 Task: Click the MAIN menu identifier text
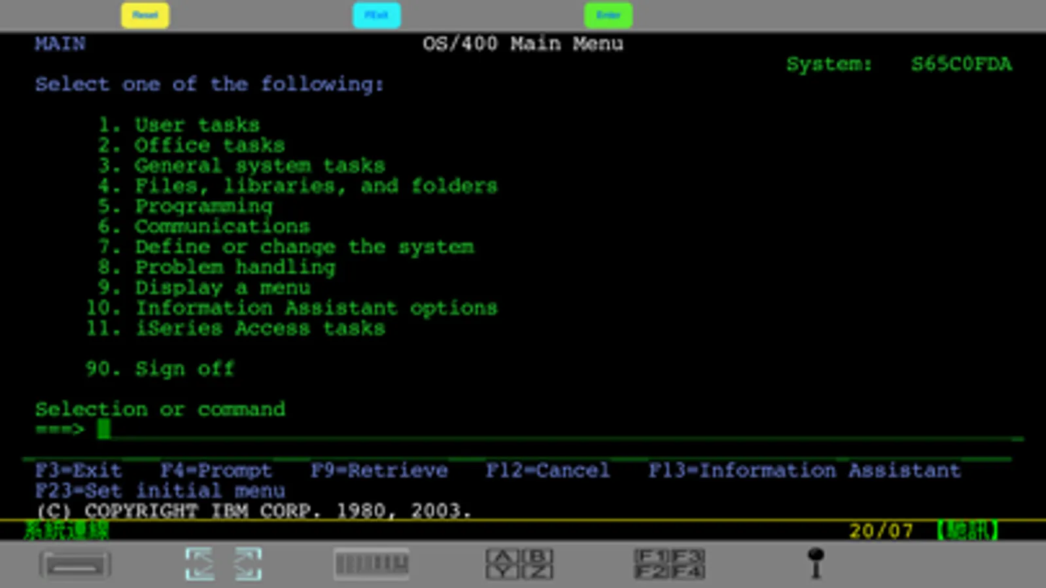60,44
